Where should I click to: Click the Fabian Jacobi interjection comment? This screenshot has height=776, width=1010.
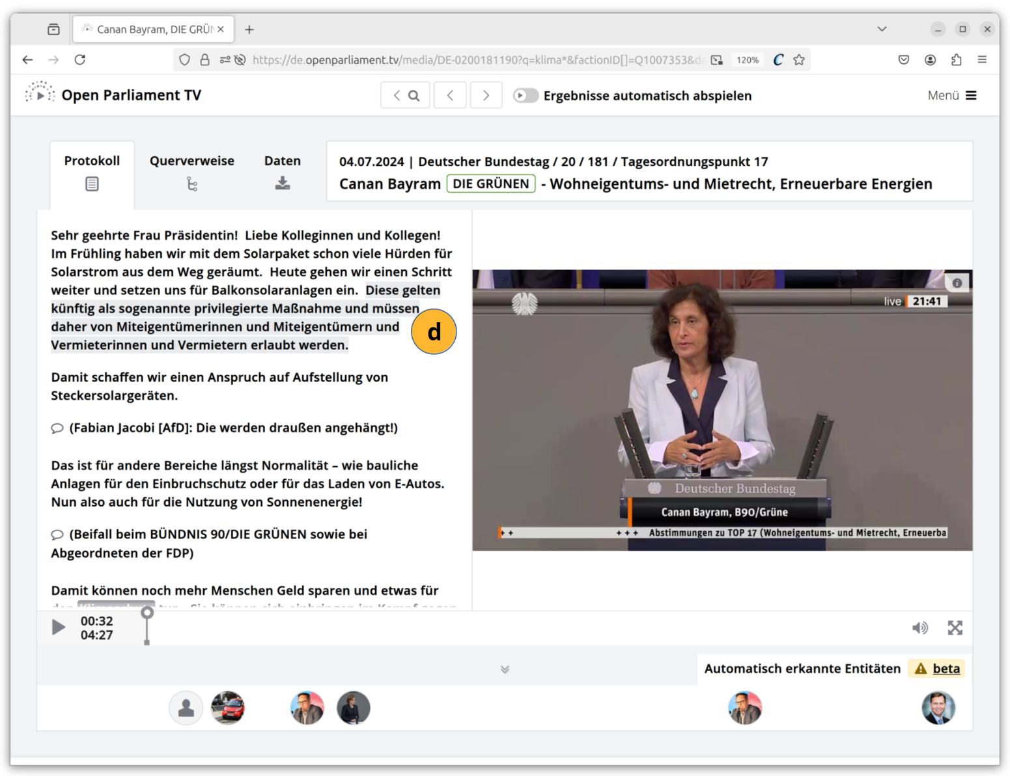[x=225, y=428]
